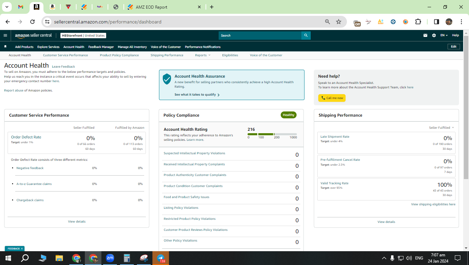
Task: Open Manage All Inventory
Action: click(132, 47)
